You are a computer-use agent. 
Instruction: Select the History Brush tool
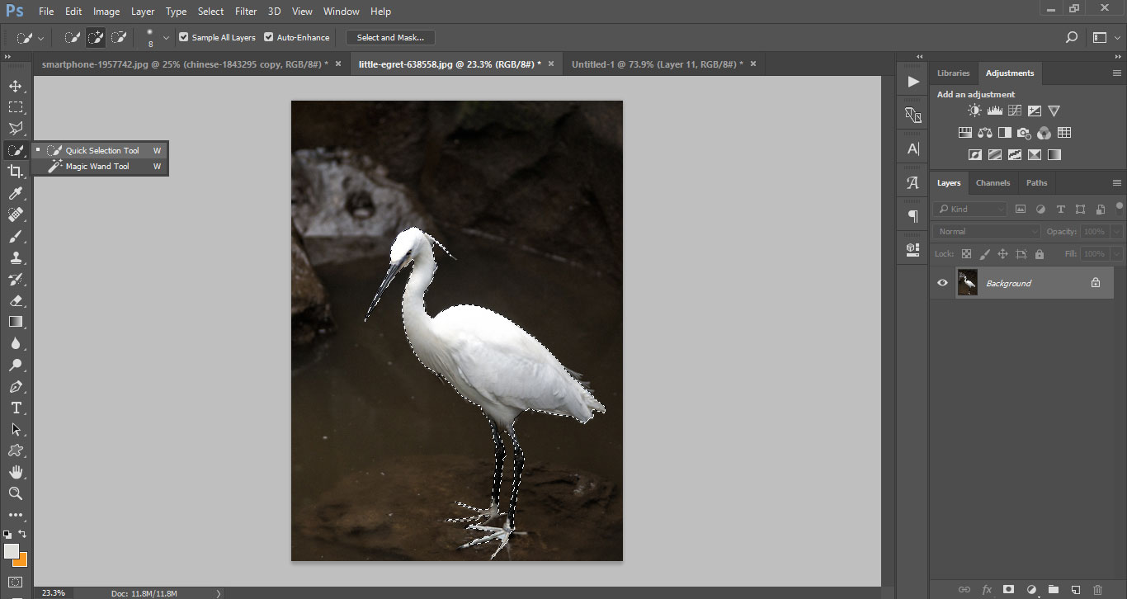click(15, 279)
